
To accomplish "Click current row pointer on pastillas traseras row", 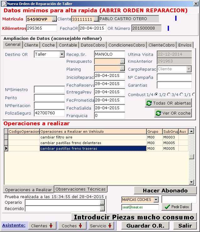I will point(6,148).
